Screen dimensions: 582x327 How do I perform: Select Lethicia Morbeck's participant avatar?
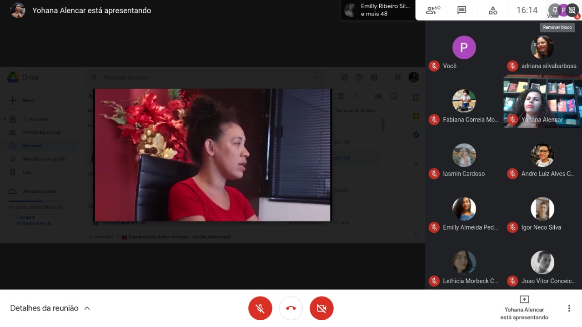point(464,262)
